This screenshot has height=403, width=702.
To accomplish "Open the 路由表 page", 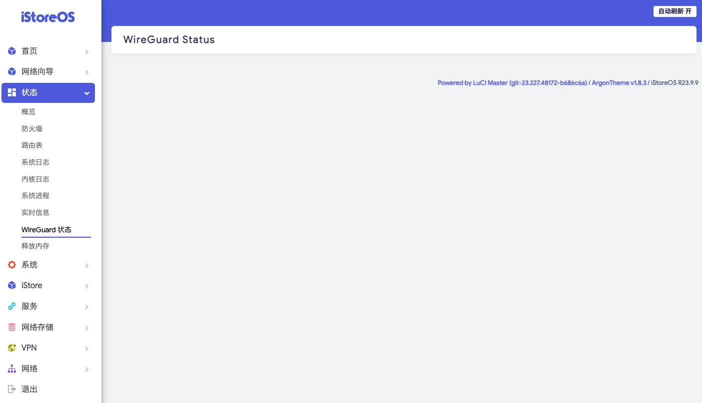I will pyautogui.click(x=32, y=145).
